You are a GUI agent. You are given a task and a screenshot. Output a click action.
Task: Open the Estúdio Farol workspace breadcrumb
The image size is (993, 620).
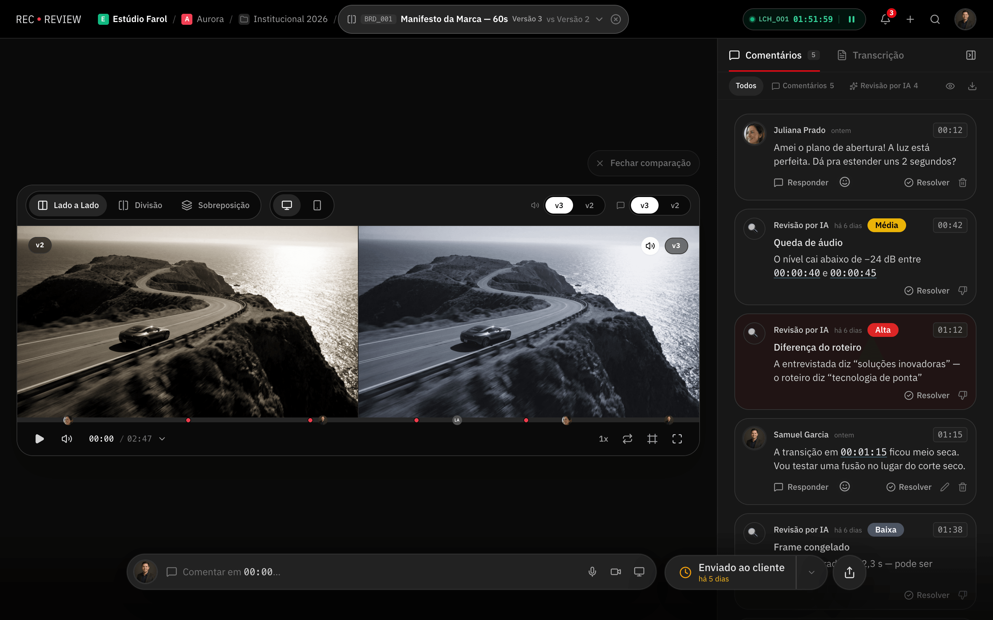coord(132,19)
